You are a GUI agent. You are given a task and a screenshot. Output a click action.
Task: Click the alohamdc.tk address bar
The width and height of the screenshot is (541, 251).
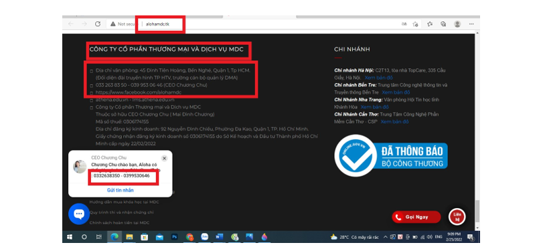(157, 24)
